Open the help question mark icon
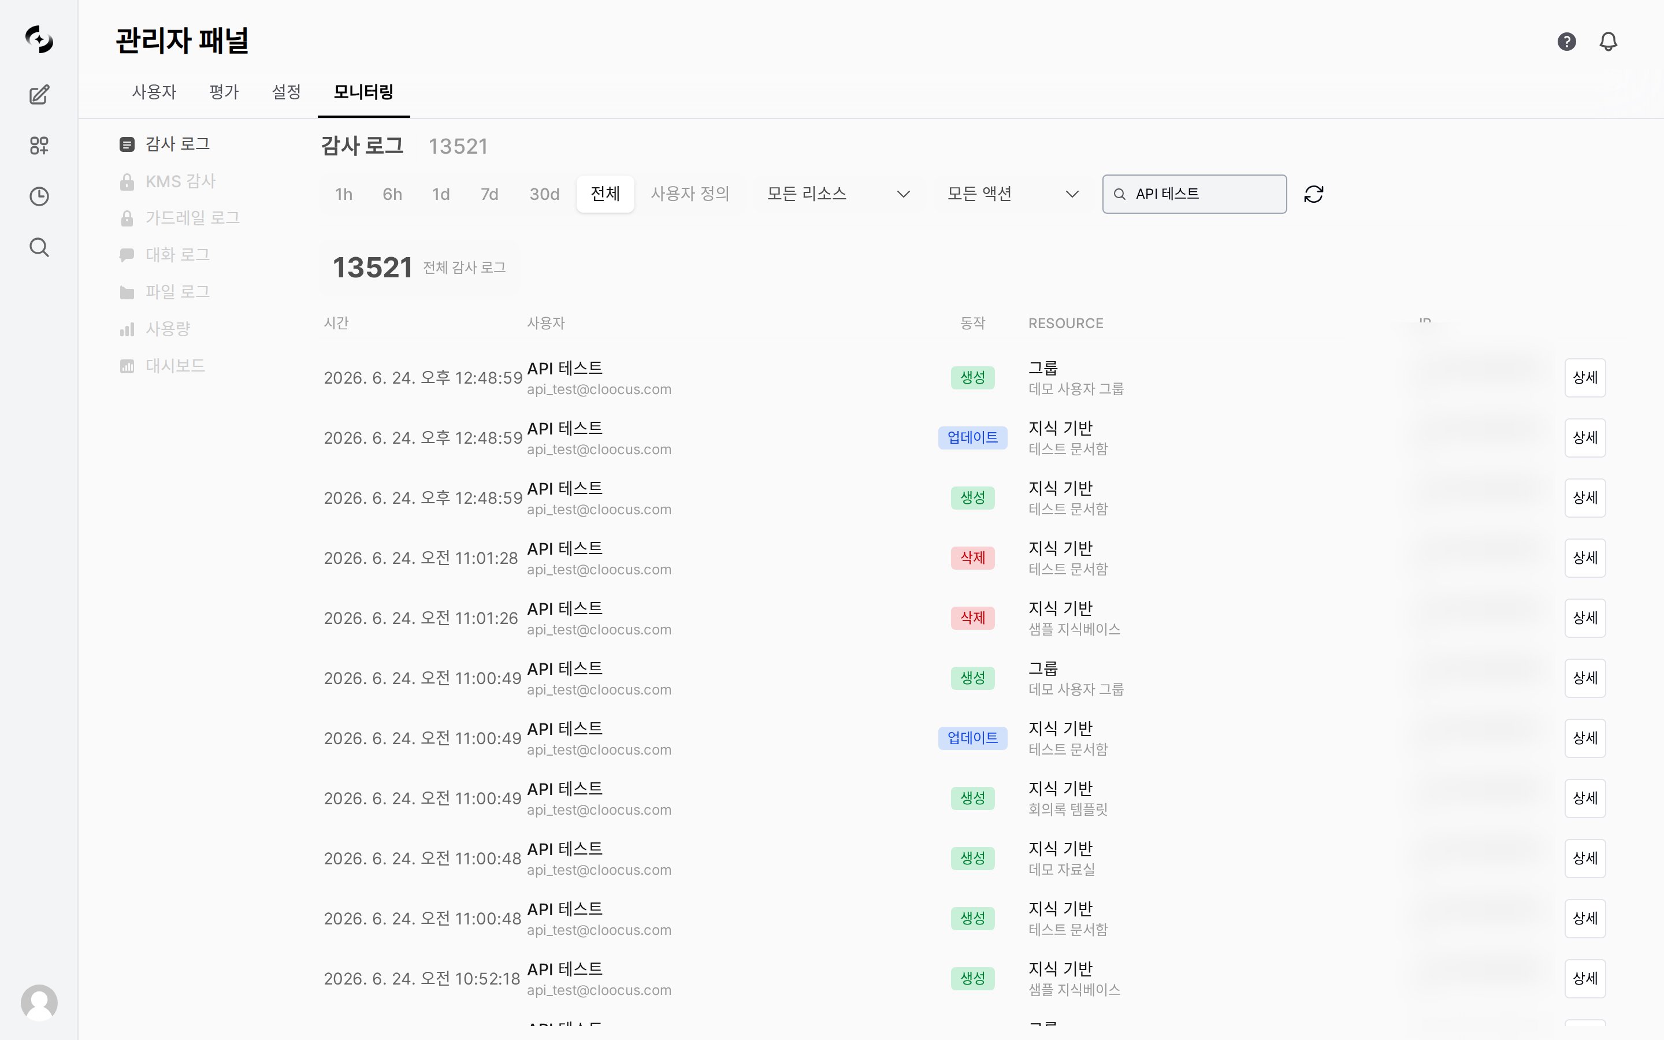Viewport: 1664px width, 1040px height. tap(1566, 41)
